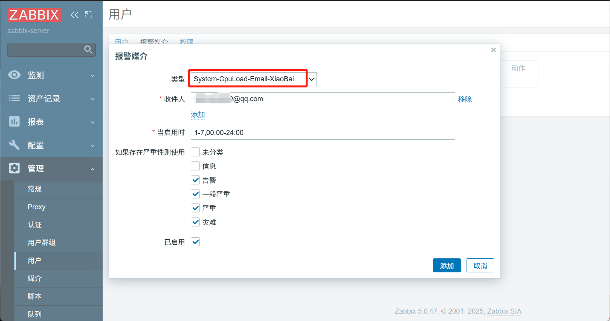This screenshot has height=321, width=610.
Task: Collapse sidebar with double-chevron icon
Action: [74, 15]
